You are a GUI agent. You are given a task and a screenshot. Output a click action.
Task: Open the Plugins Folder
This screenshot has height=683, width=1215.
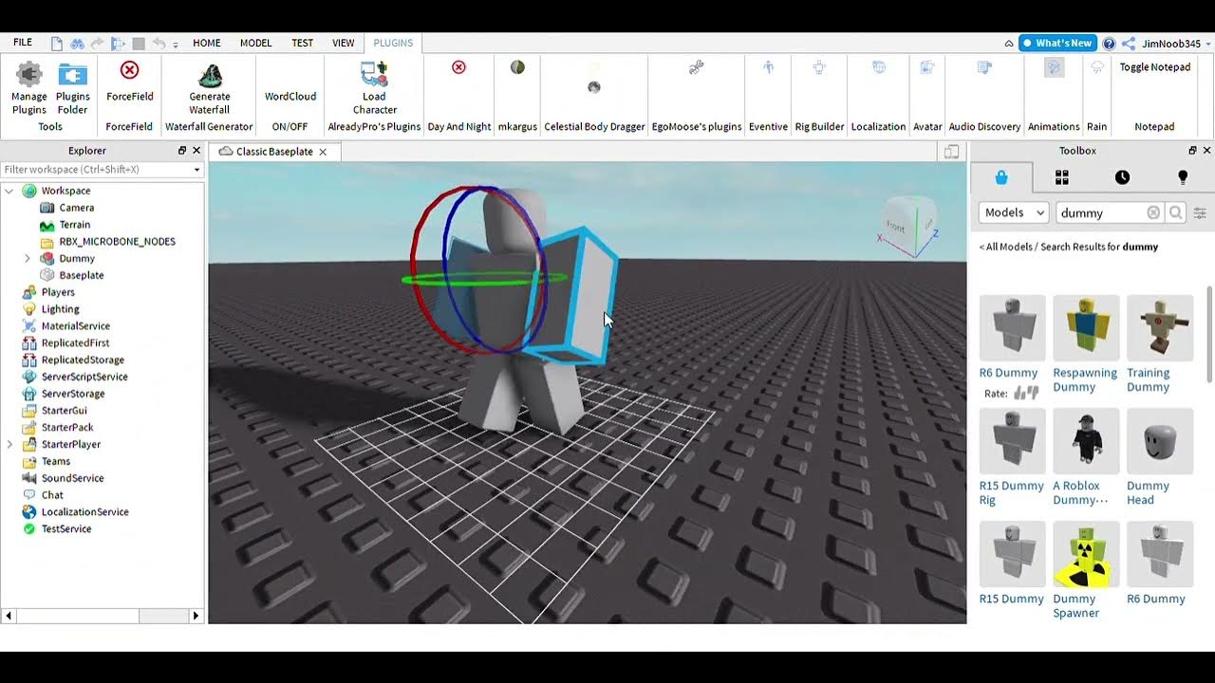click(73, 87)
